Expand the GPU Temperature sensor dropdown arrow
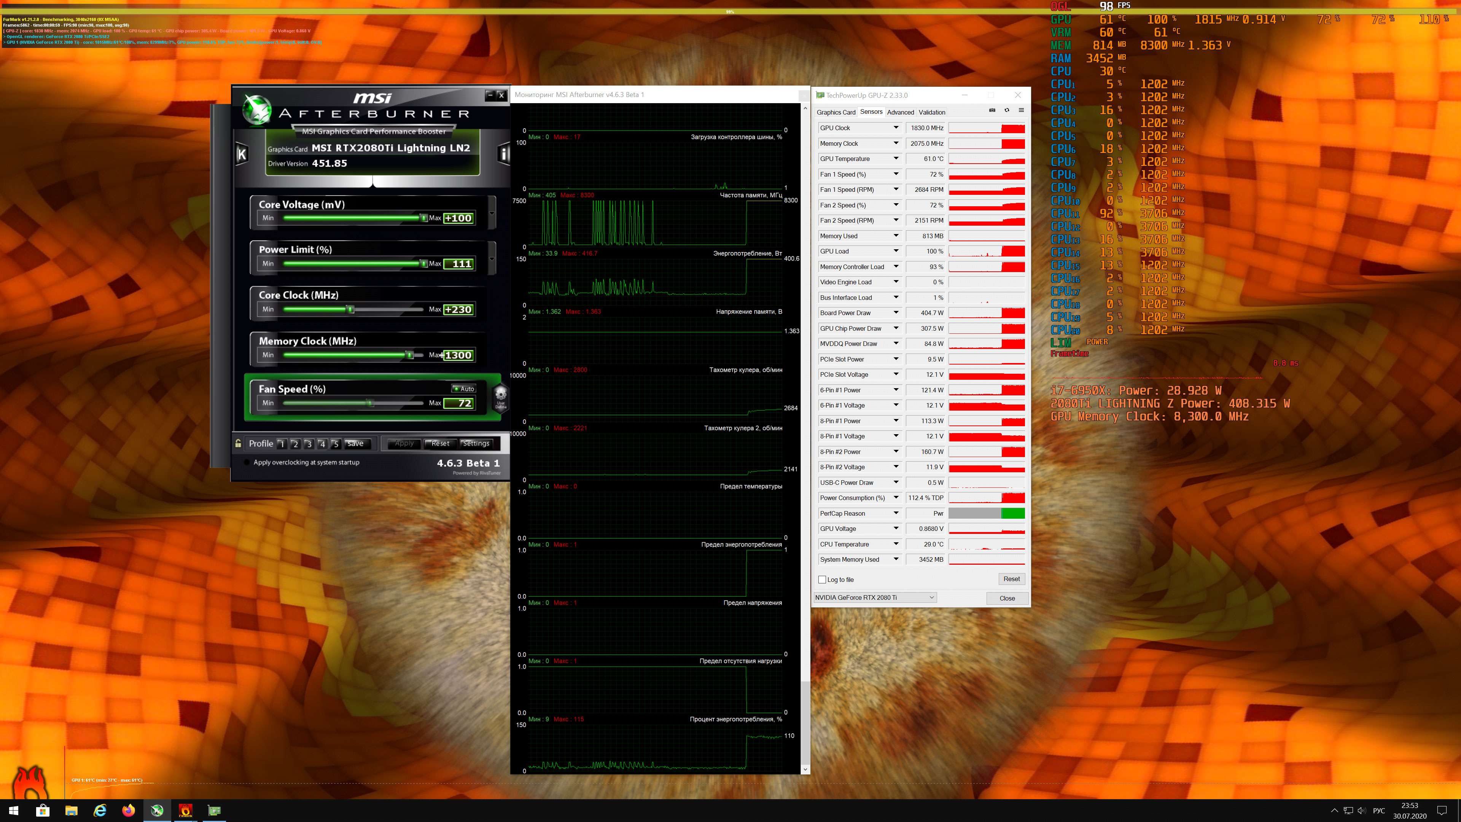This screenshot has width=1461, height=822. coord(896,159)
